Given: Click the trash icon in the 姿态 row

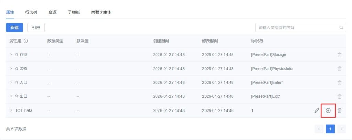Looking at the screenshot, I should (x=339, y=69).
